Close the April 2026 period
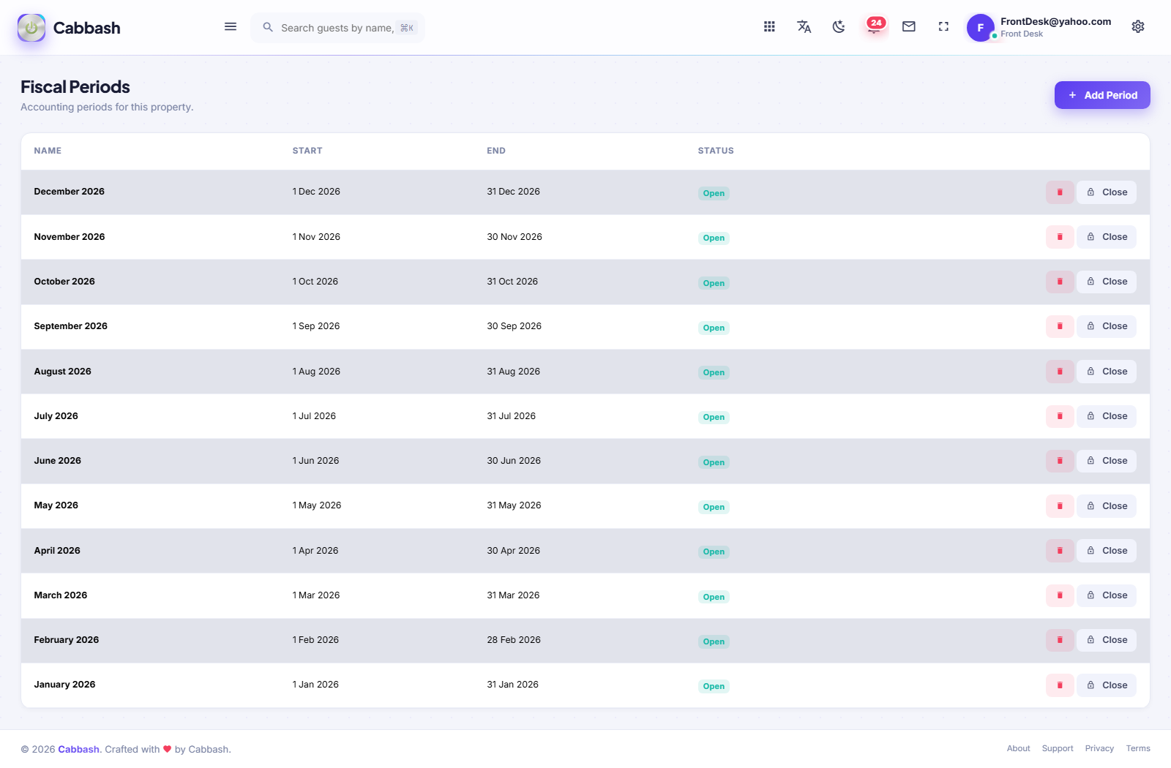The height and width of the screenshot is (768, 1171). (x=1107, y=551)
